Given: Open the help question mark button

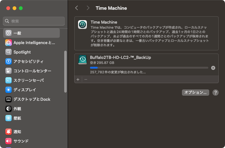Looking at the screenshot, I should point(216,93).
